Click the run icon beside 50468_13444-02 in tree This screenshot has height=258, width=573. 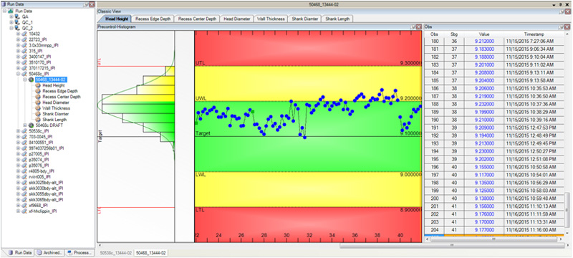pos(32,80)
